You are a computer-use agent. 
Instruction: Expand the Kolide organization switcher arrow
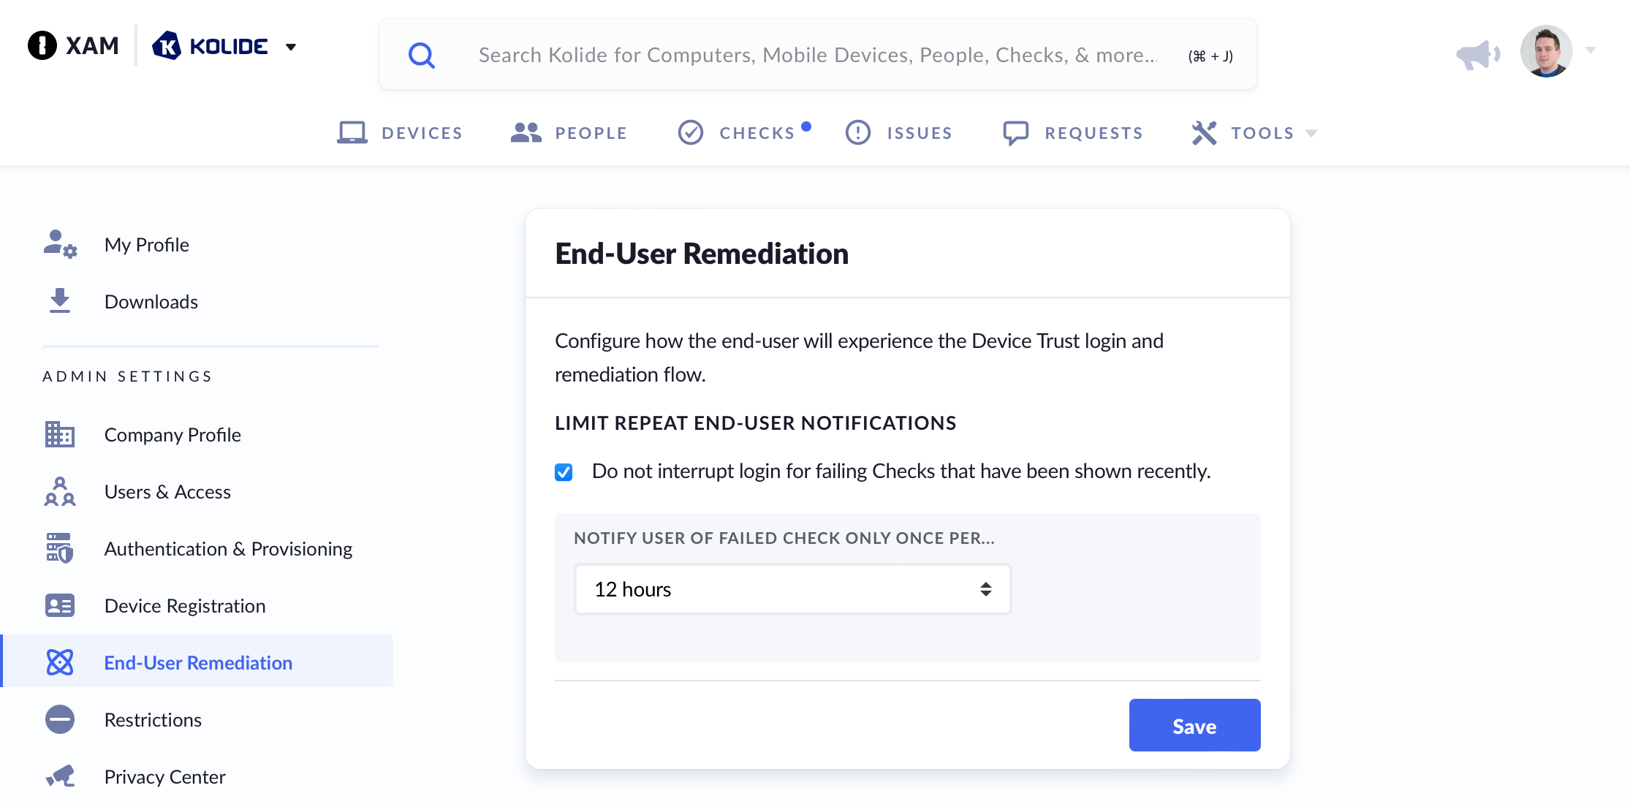pyautogui.click(x=291, y=48)
